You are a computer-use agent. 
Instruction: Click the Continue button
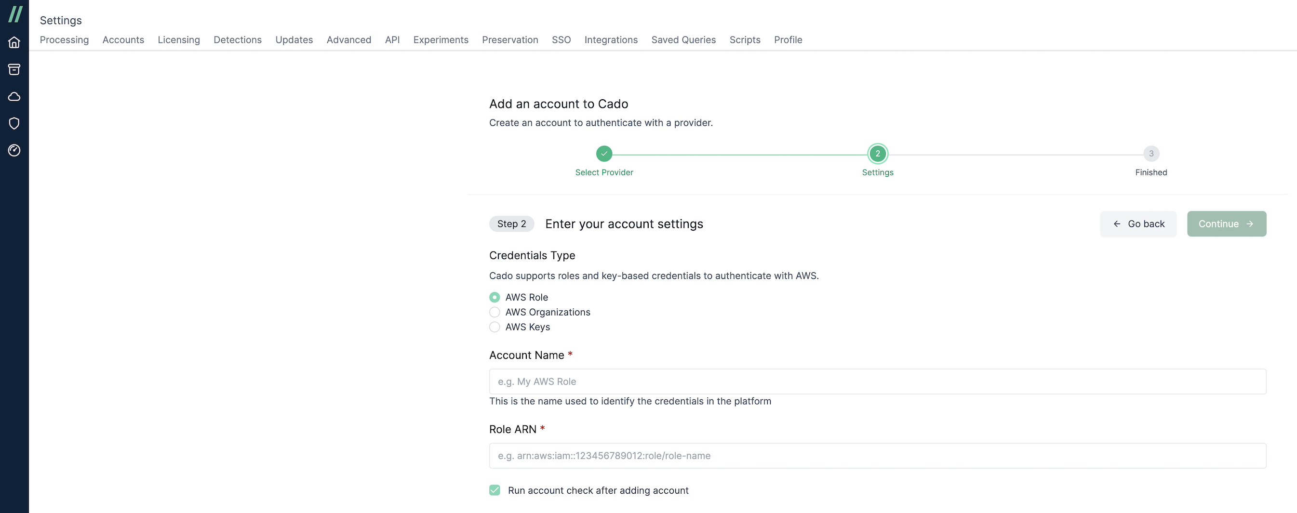(1226, 224)
